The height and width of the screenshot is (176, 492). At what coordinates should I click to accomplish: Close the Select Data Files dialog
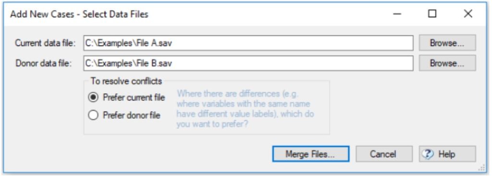(x=468, y=14)
